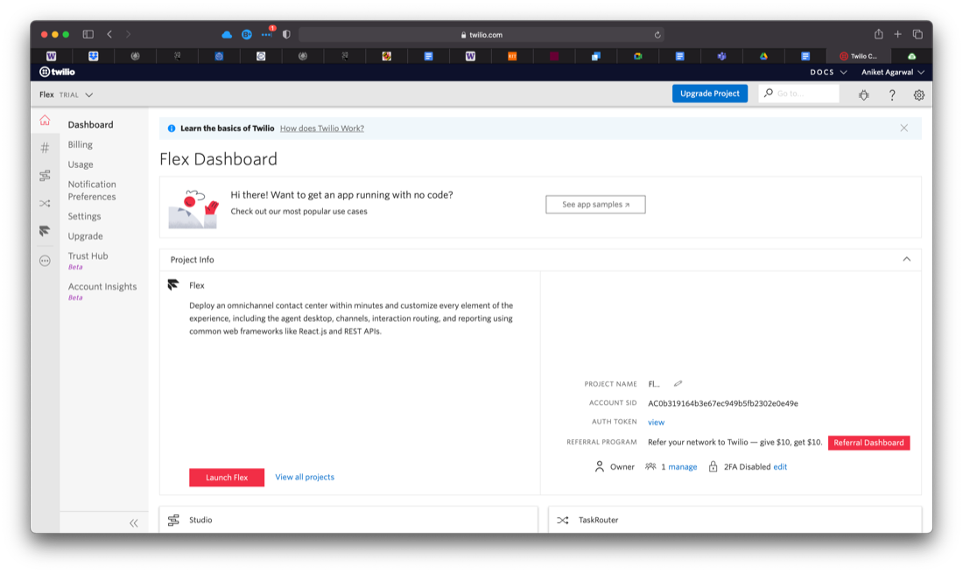
Task: Click the TaskRouter card icon
Action: click(x=563, y=521)
